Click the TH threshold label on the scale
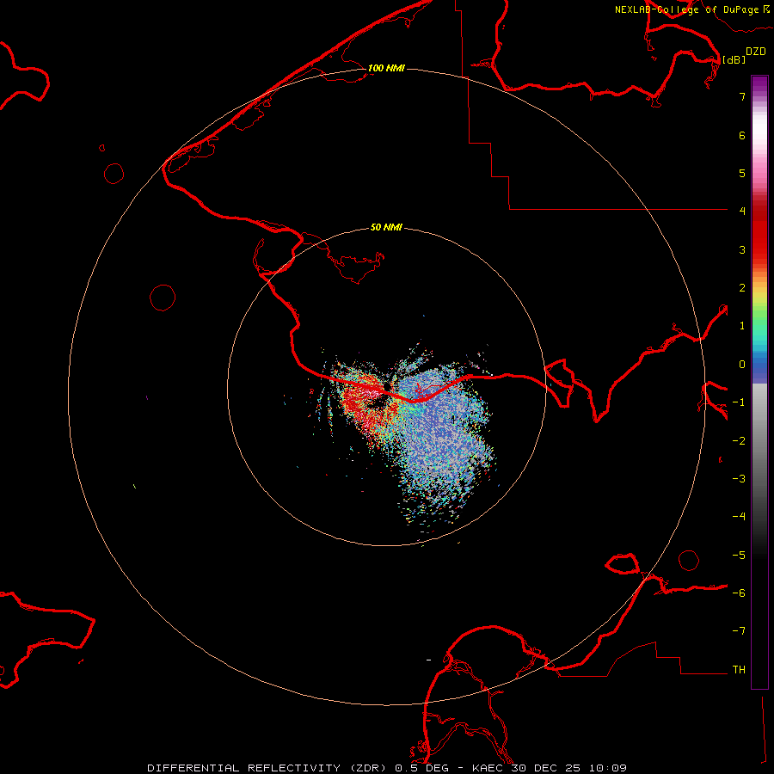774x774 pixels. coord(739,670)
